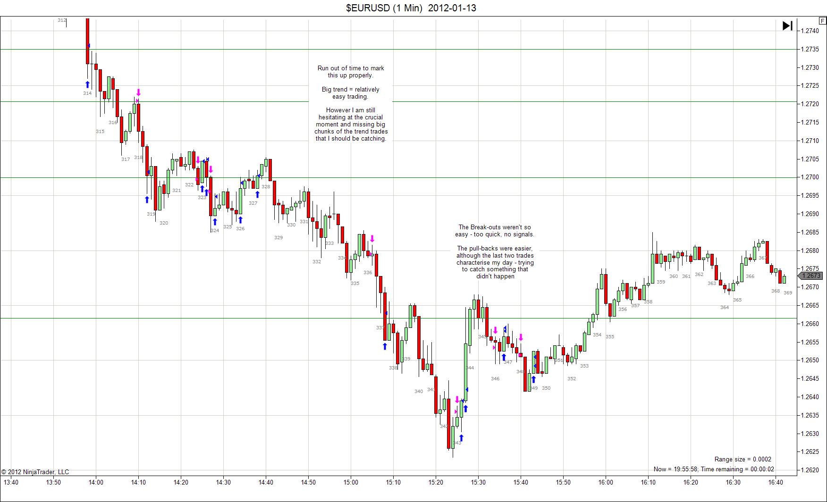Screen dimensions: 827x502
Task: Click the 'pull-backs were easier' annotation
Action: pos(495,262)
